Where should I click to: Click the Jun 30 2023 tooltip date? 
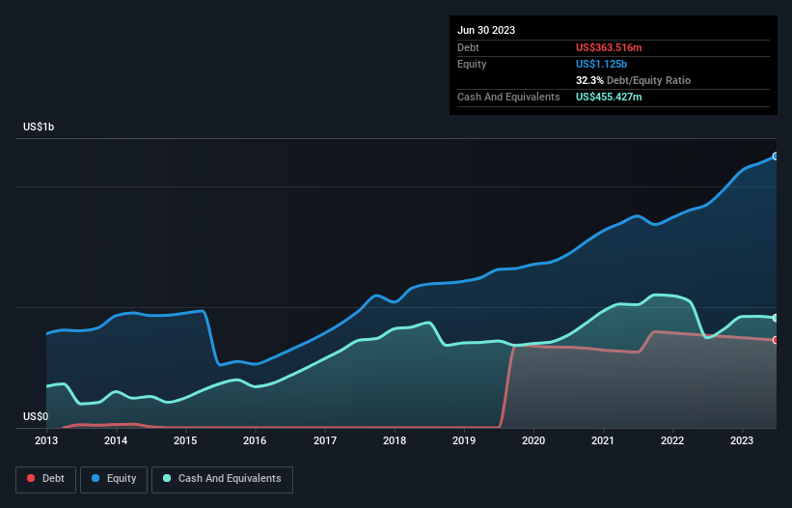(486, 30)
